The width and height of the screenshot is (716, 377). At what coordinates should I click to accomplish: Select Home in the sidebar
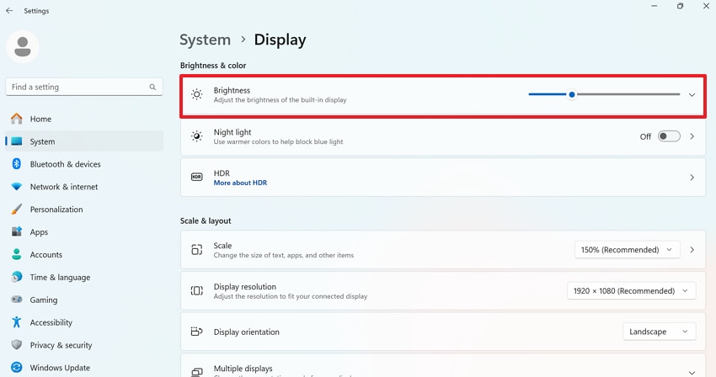pos(84,119)
